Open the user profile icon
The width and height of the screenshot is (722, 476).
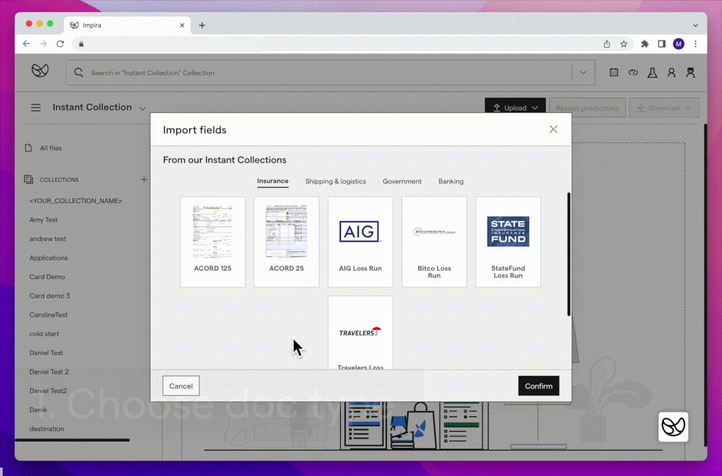point(671,73)
